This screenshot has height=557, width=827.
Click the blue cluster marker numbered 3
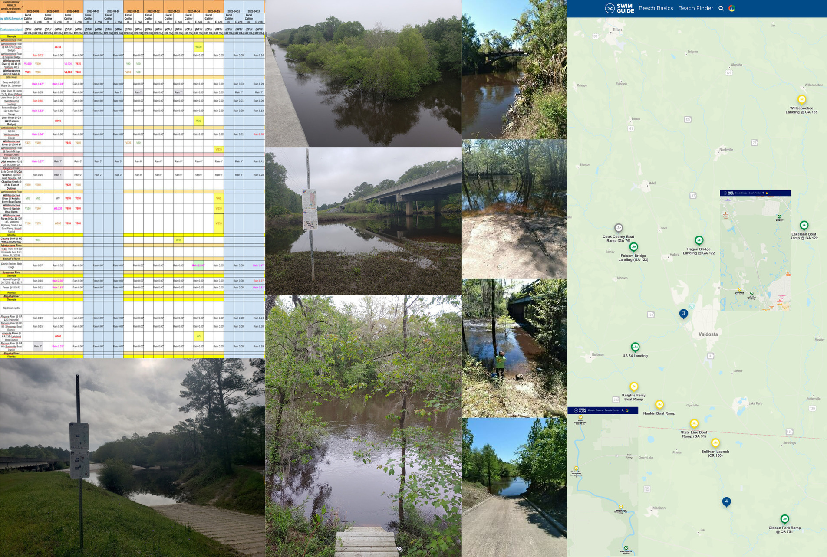[684, 314]
